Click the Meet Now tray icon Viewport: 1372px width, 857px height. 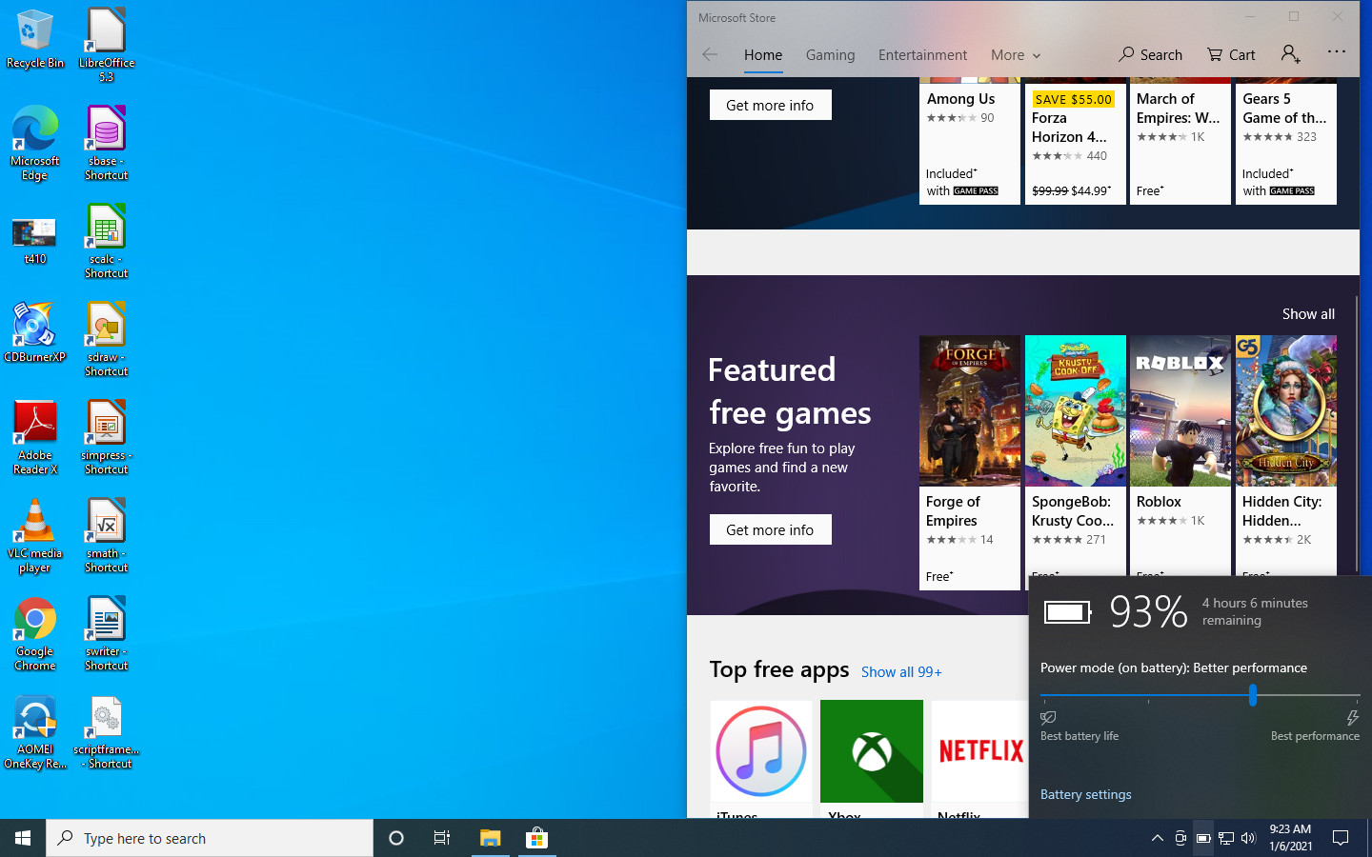point(1180,838)
